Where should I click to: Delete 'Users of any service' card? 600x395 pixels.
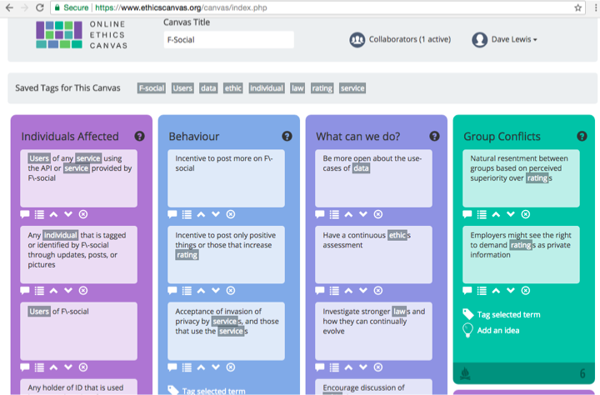tap(83, 214)
